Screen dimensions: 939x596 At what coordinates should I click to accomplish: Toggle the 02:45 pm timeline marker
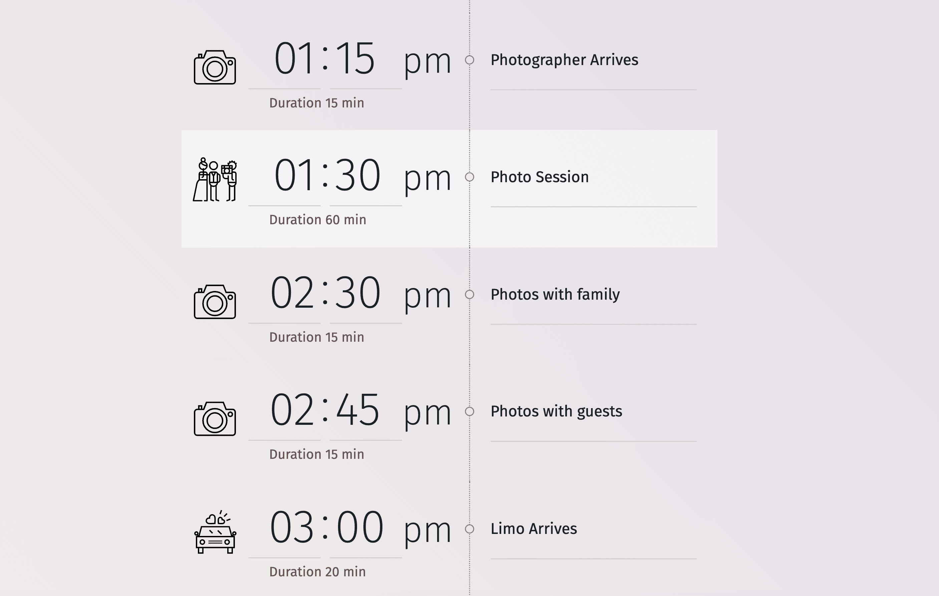pos(470,411)
